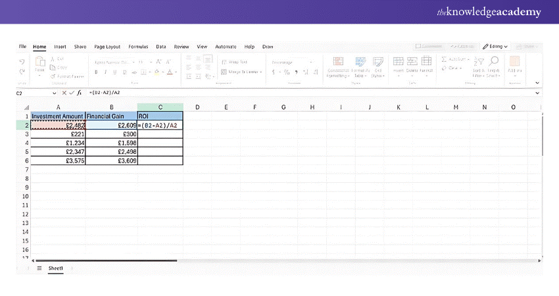Expand the Editing mode dropdown
Viewport: 559px width, 296px height.
pyautogui.click(x=495, y=47)
